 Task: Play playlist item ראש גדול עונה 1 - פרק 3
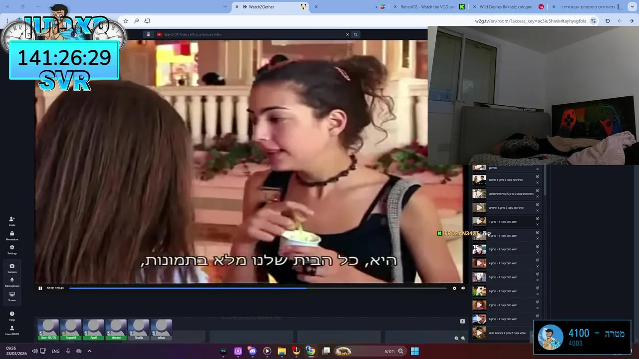(479, 249)
